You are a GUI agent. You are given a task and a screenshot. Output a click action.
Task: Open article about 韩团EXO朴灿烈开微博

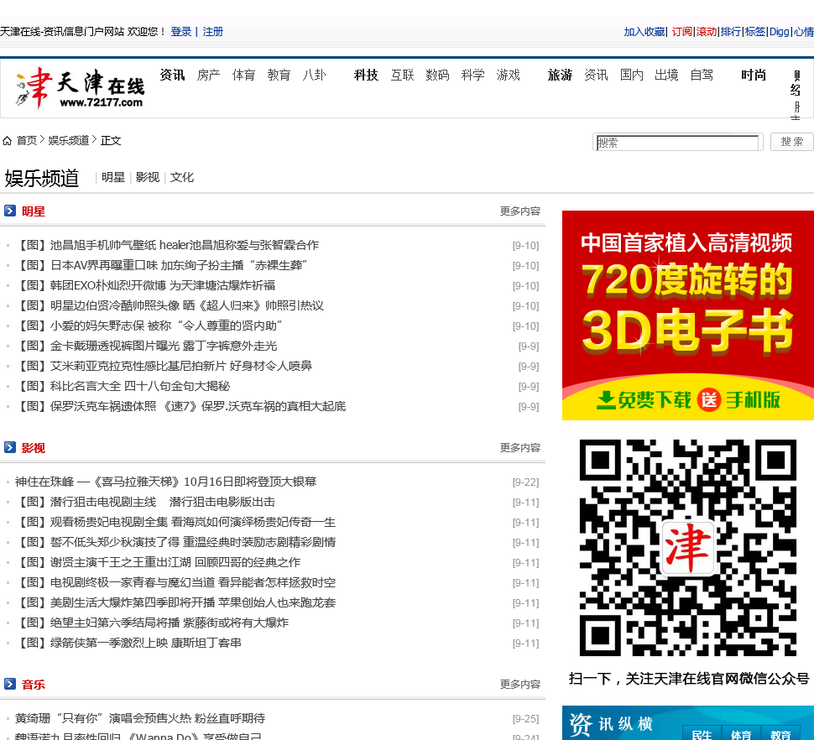coord(145,285)
